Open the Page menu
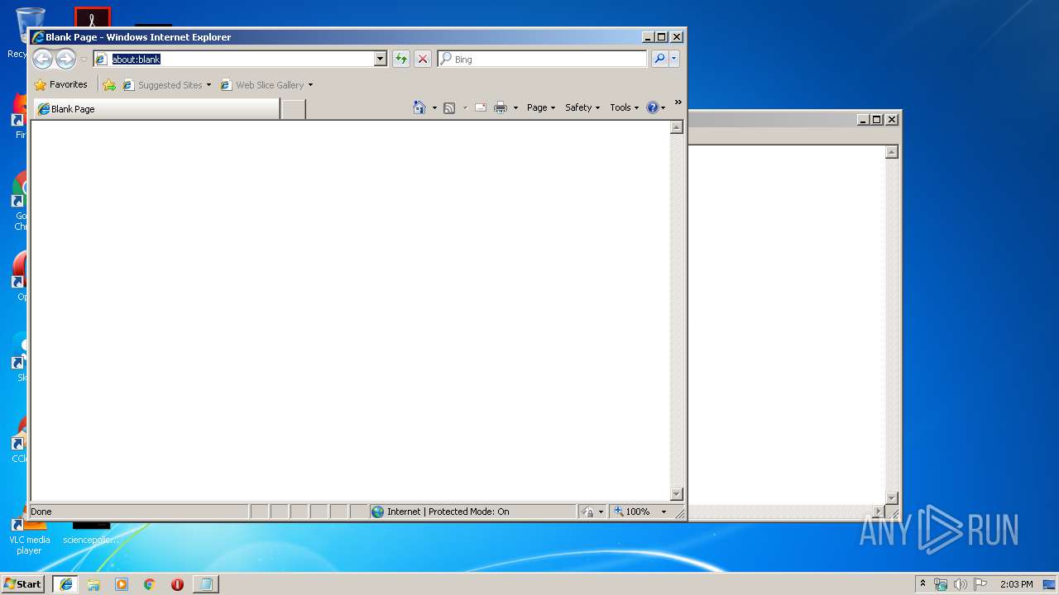The height and width of the screenshot is (595, 1059). click(541, 107)
